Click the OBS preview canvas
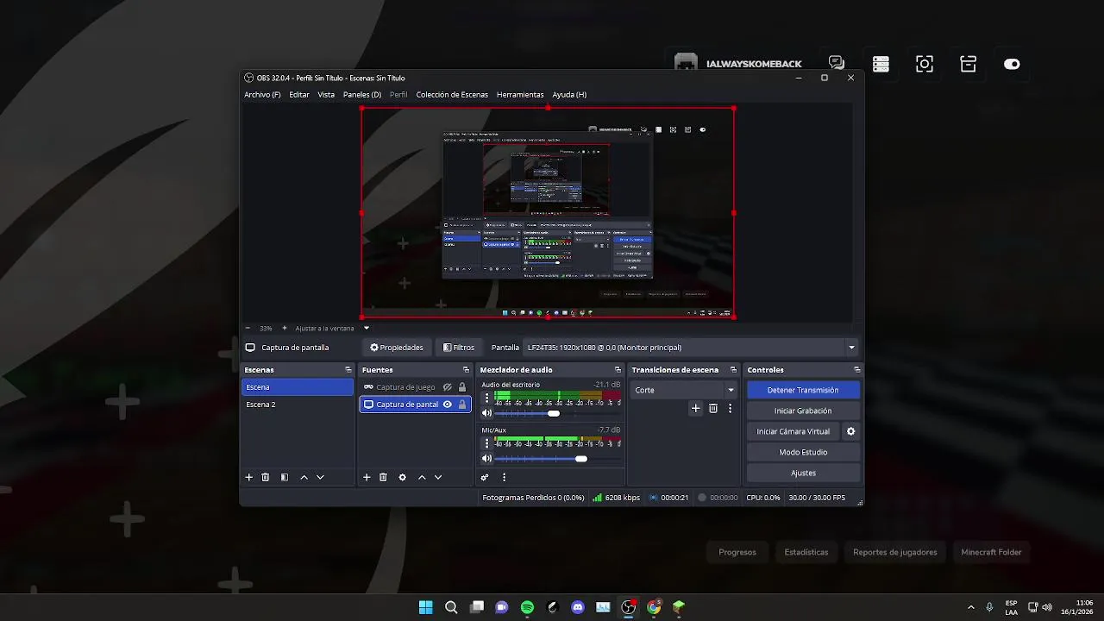The height and width of the screenshot is (621, 1104). [548, 212]
